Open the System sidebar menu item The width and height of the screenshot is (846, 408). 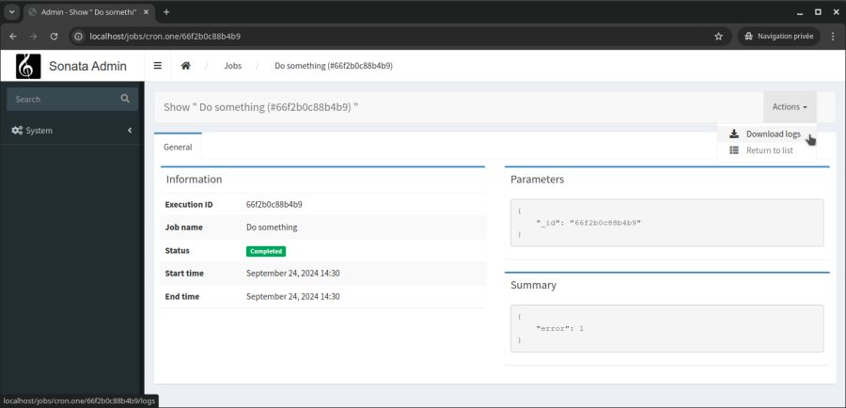click(x=72, y=131)
